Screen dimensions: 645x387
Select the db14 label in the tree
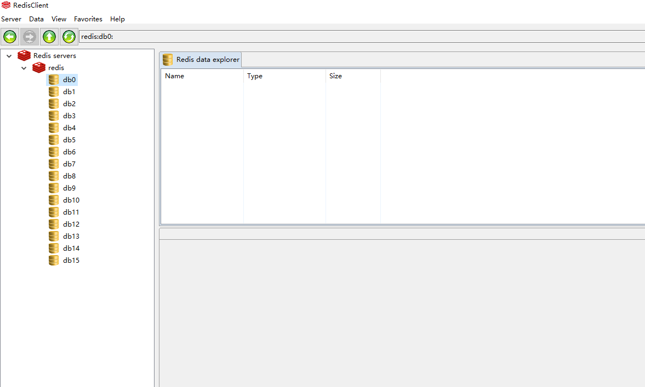71,248
